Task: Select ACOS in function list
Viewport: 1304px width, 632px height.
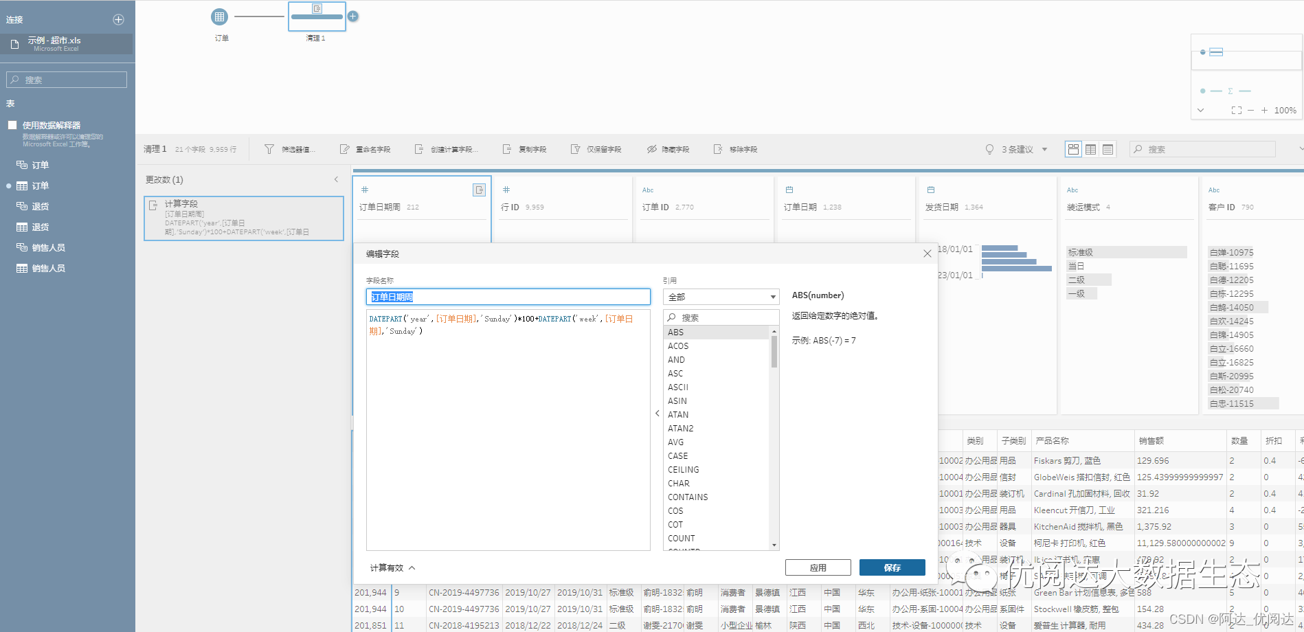Action: [716, 346]
